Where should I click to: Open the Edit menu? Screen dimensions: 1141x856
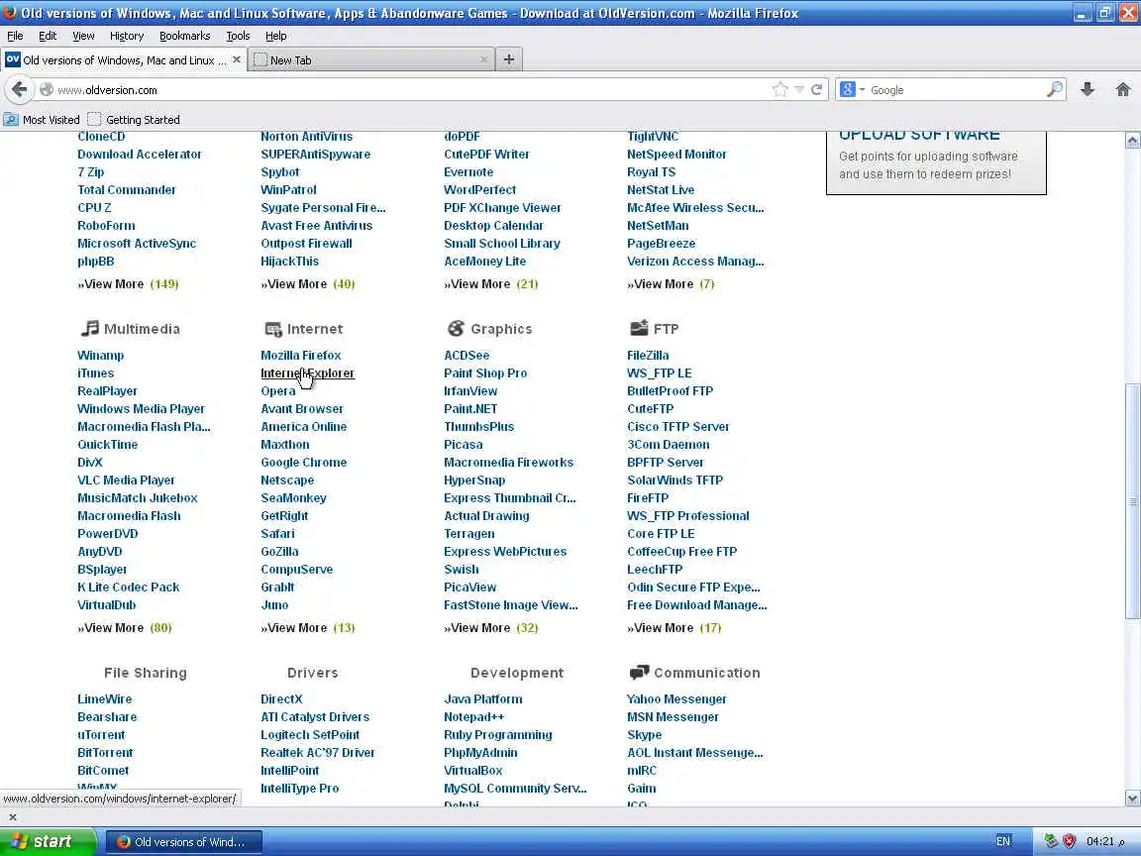pos(48,36)
